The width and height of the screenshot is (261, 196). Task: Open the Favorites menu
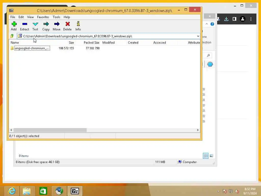43,17
